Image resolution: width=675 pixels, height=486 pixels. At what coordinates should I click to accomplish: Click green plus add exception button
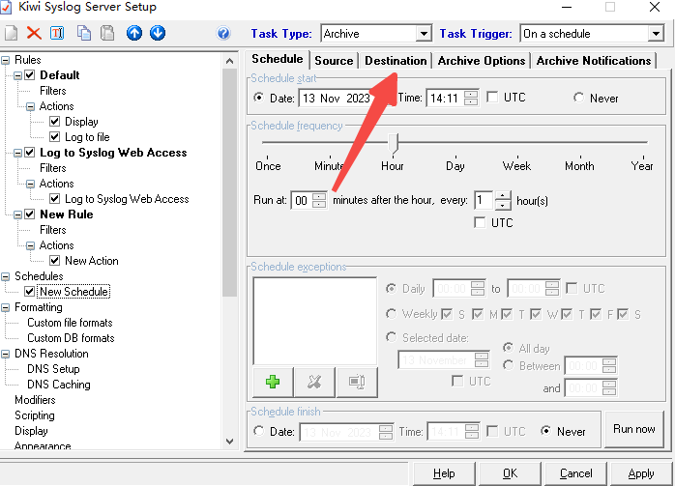point(273,382)
